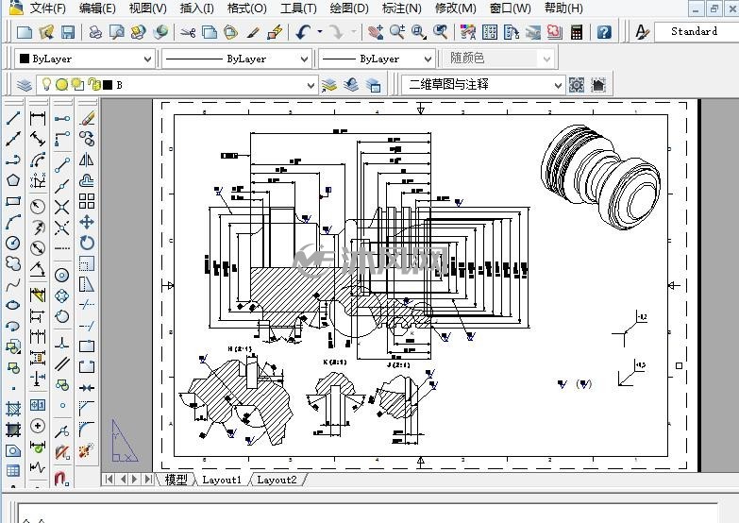
Task: Select the Revision Cloud tool
Action: pyautogui.click(x=13, y=263)
